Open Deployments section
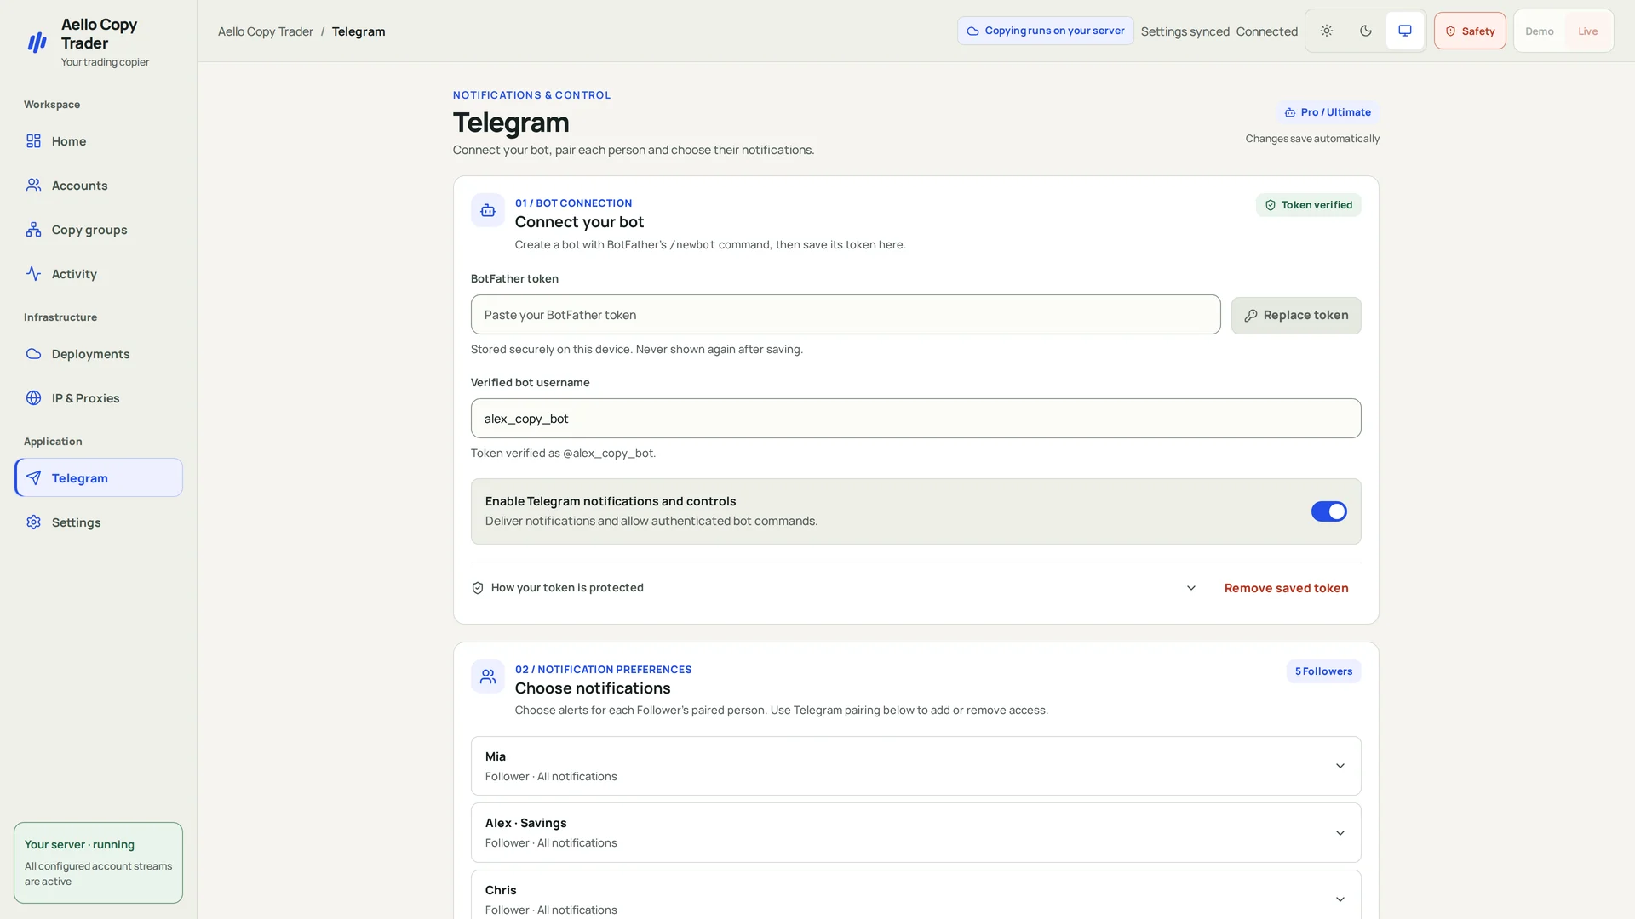Viewport: 1635px width, 919px height. point(98,354)
